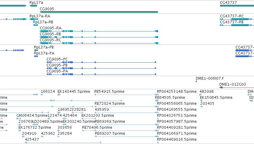The image size is (254, 144).
Task: Open the RE69369.5prime EST label
Action: pos(110,122)
